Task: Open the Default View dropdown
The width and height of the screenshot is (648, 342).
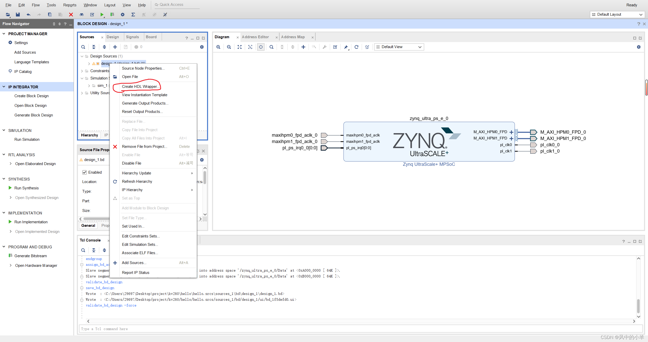Action: tap(399, 47)
